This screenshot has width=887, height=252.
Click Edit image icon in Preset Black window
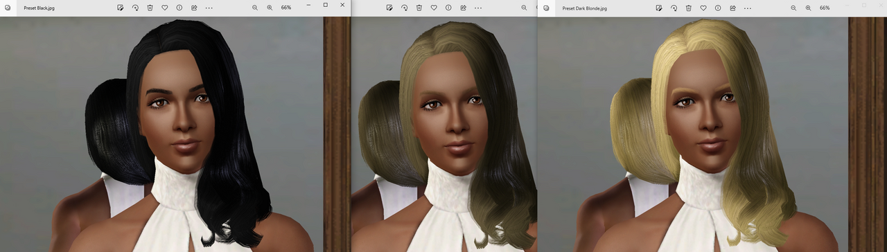click(x=121, y=8)
